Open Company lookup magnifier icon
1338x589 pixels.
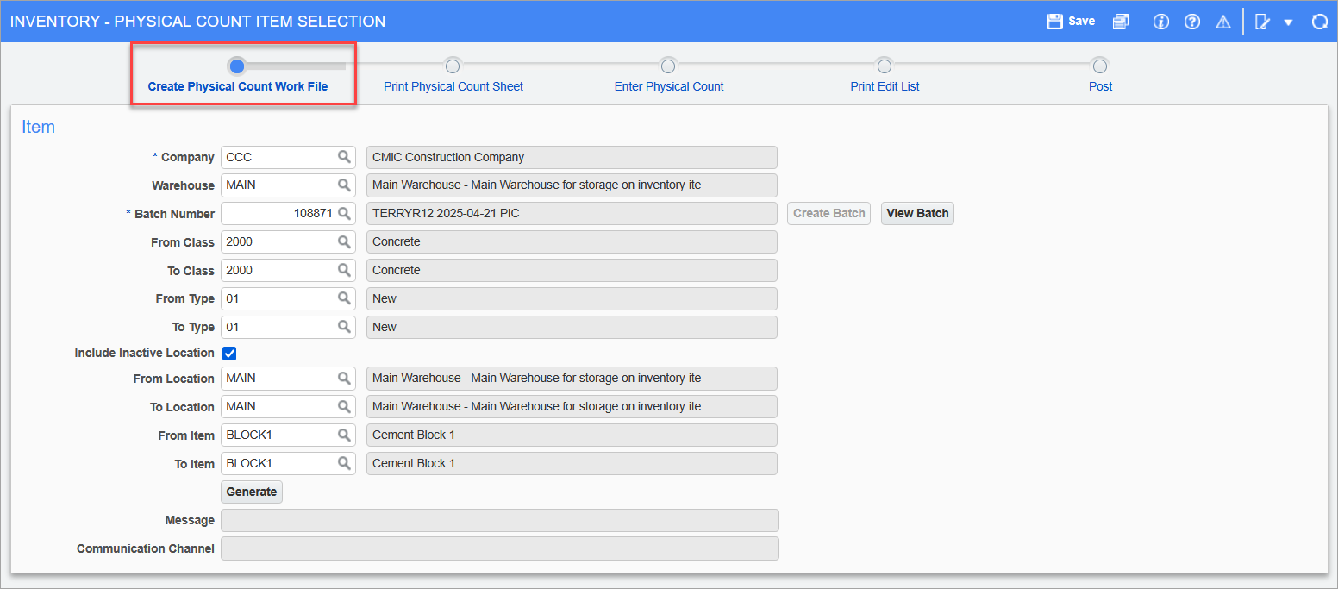[x=344, y=157]
